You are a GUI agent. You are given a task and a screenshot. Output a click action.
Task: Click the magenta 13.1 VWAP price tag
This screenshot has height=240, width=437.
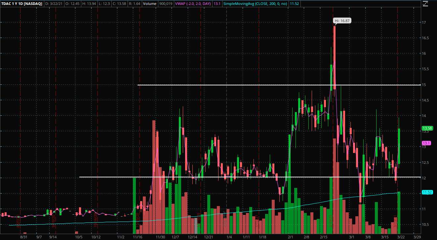426,143
